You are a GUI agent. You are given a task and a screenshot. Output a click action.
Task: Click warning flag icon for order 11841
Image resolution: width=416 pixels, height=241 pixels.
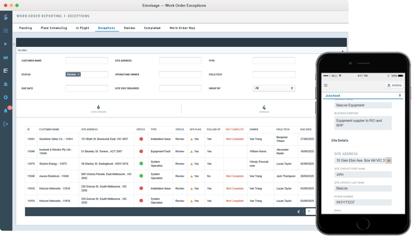(x=191, y=139)
